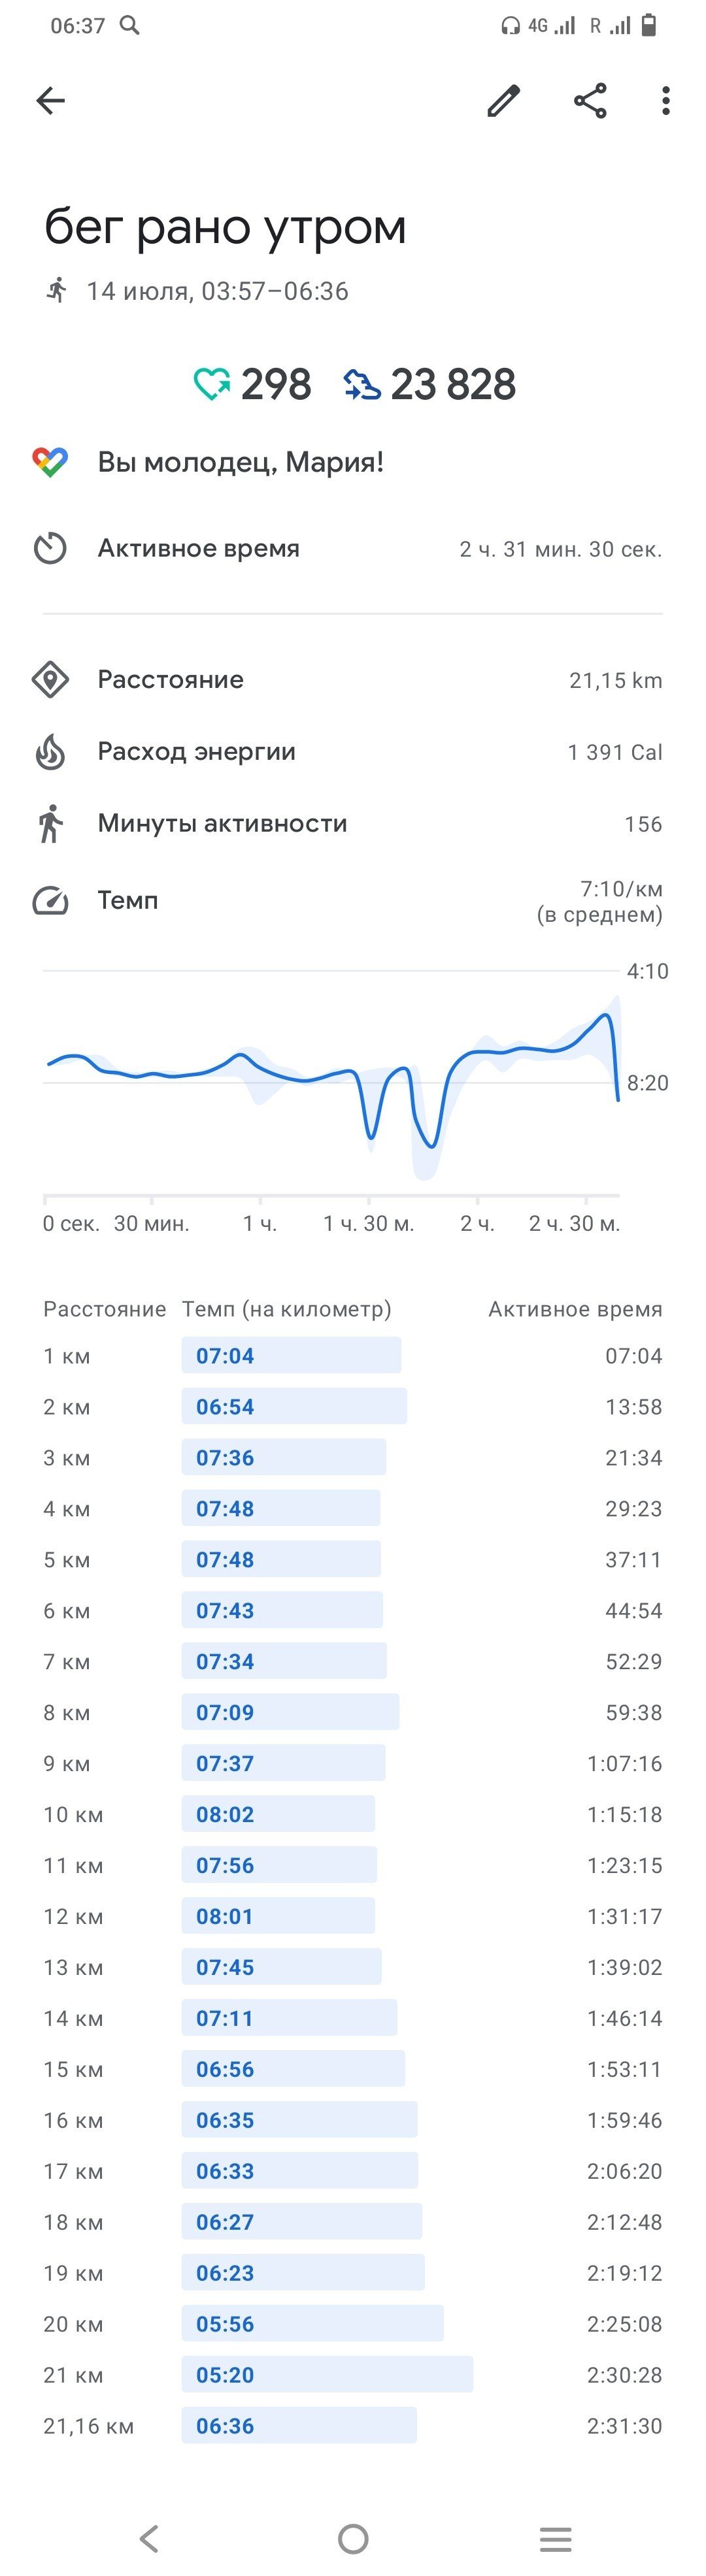
Task: Tap the energy flame icon
Action: tap(50, 752)
